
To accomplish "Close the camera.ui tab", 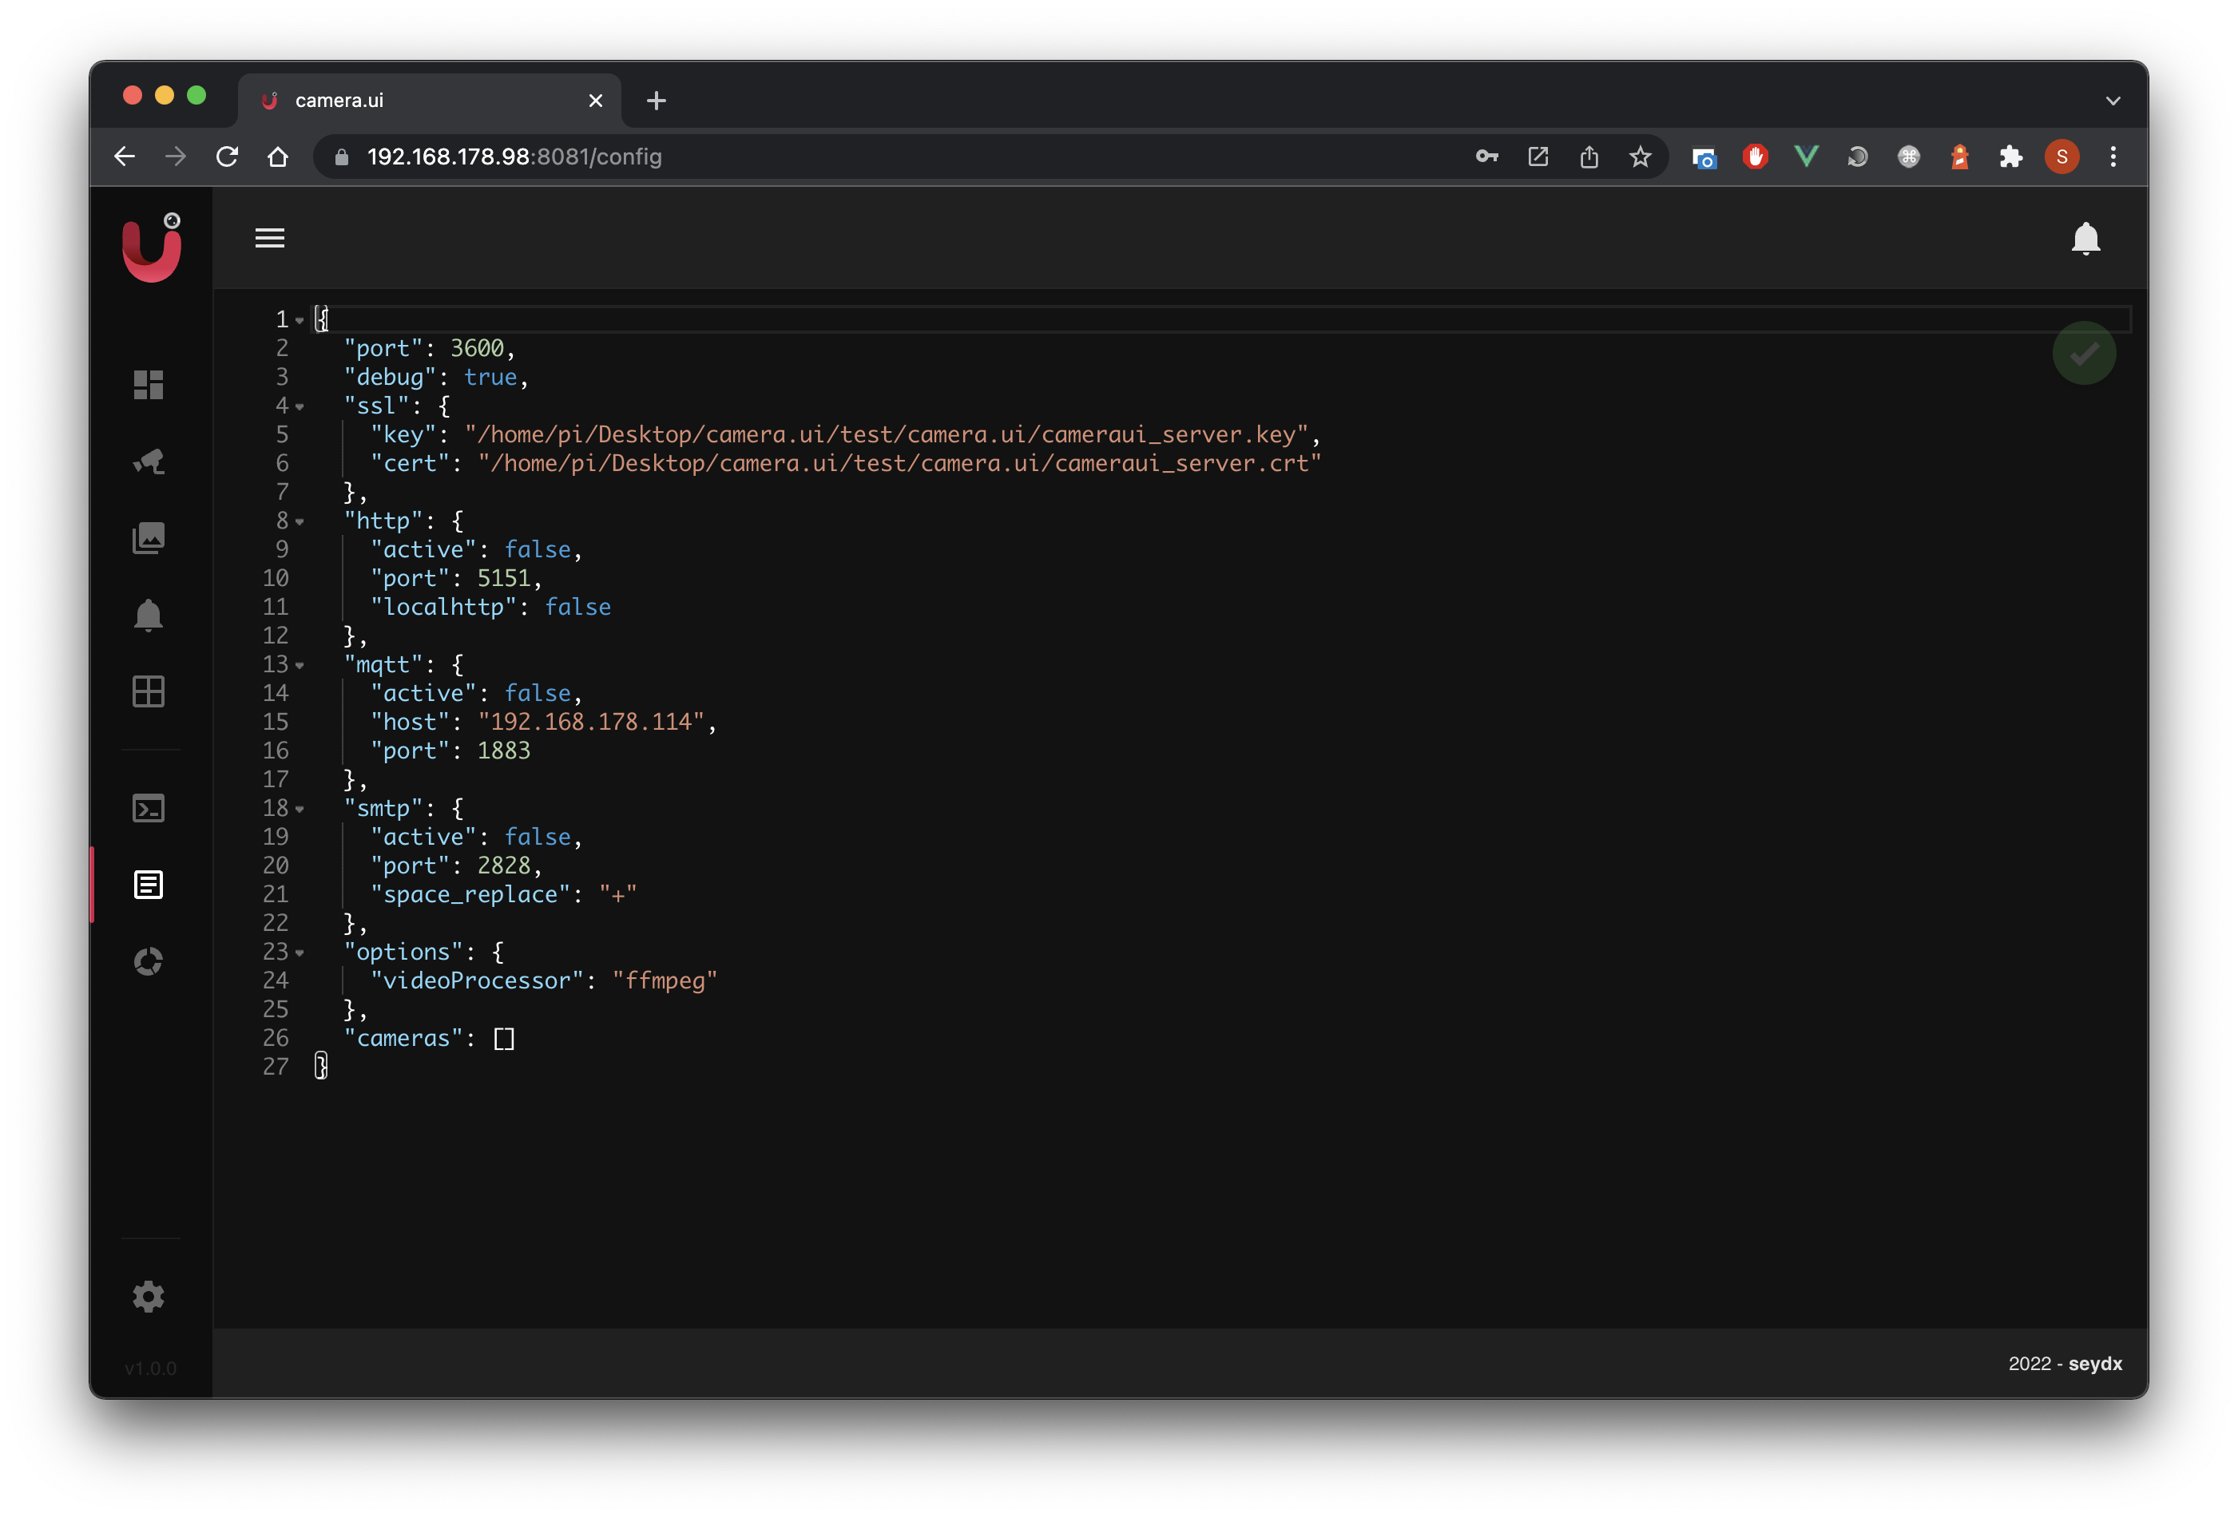I will [x=595, y=100].
